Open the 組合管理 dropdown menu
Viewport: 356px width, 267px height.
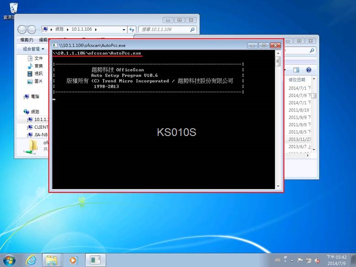[33, 49]
